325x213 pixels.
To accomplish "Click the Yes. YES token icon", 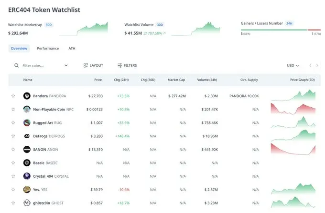I will point(27,189).
